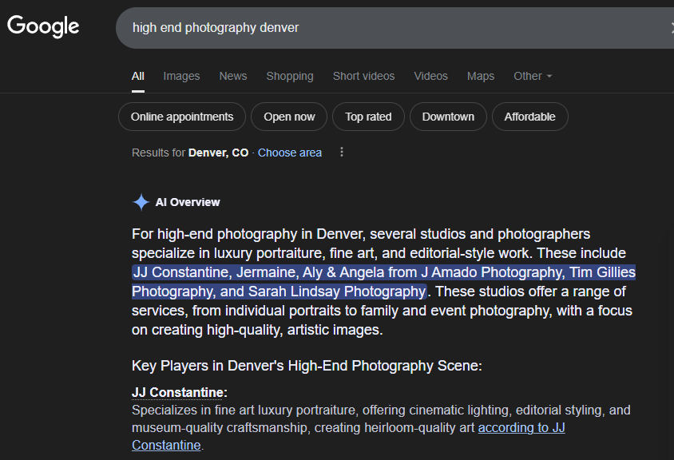The image size is (674, 460).
Task: Click the AI Overview sparkle icon
Action: [x=141, y=202]
